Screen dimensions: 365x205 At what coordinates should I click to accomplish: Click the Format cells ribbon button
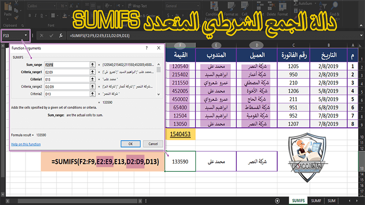282,9
